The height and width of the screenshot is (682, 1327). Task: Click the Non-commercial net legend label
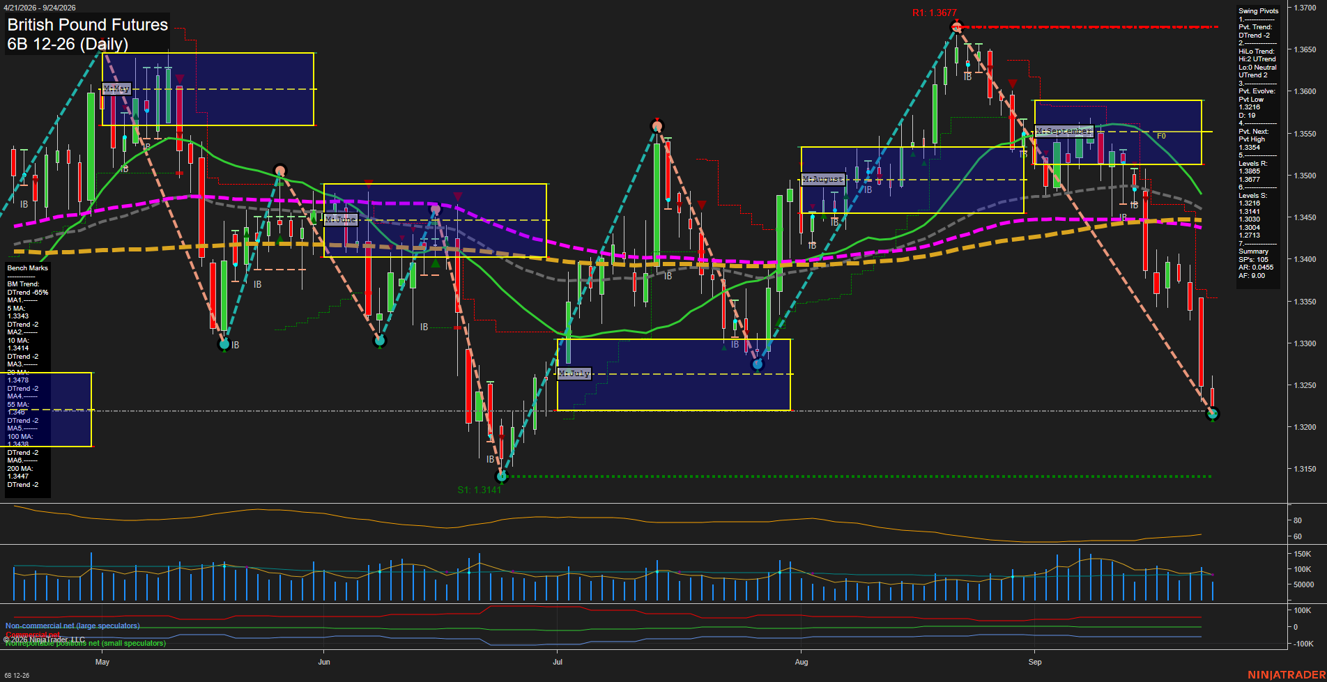pos(72,626)
